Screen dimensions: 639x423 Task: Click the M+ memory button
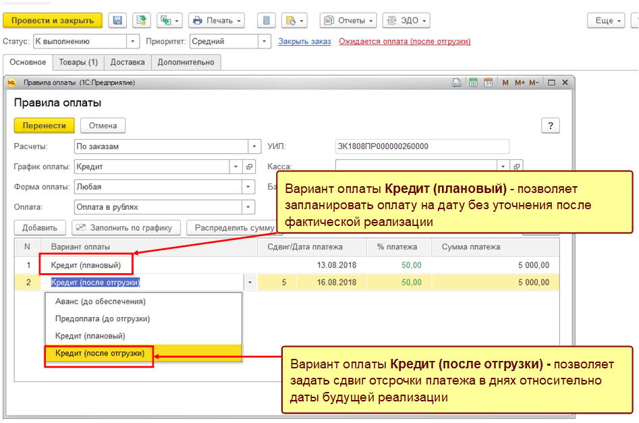pyautogui.click(x=519, y=83)
